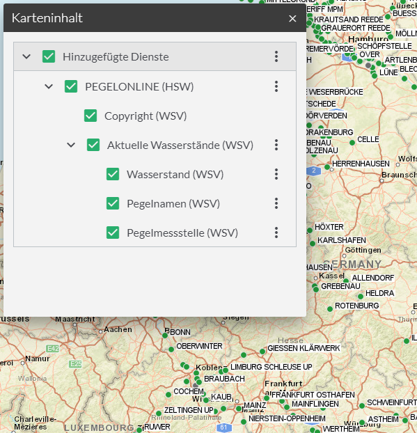Click the ZELTINGEN UP map label
Viewport: 417px width, 433px height.
189,410
